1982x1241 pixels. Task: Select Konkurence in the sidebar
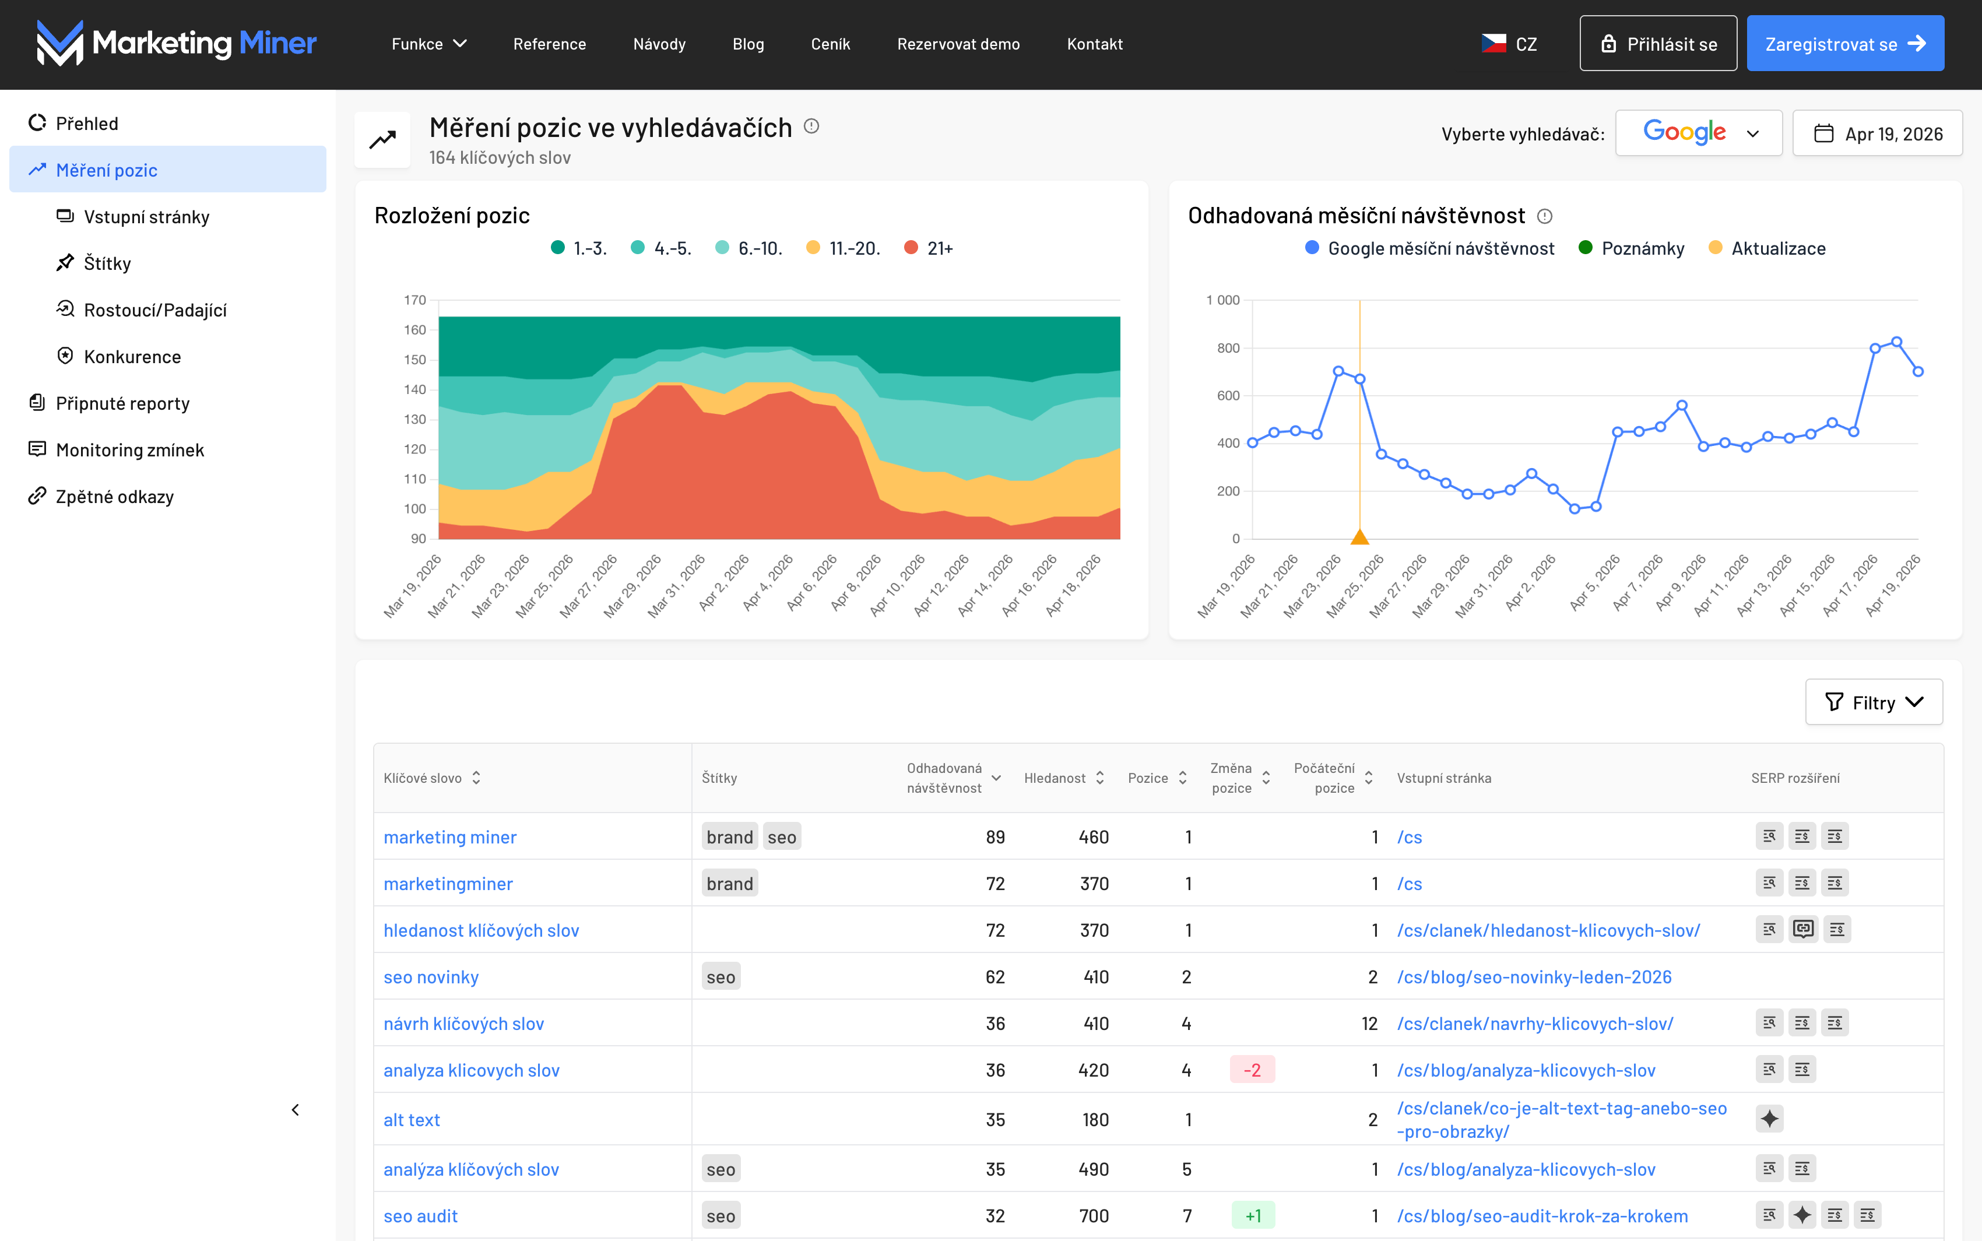coord(132,356)
